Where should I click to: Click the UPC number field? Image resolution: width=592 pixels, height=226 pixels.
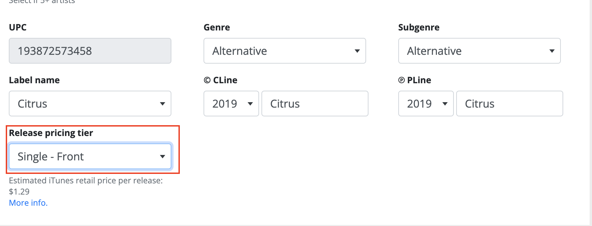point(90,51)
